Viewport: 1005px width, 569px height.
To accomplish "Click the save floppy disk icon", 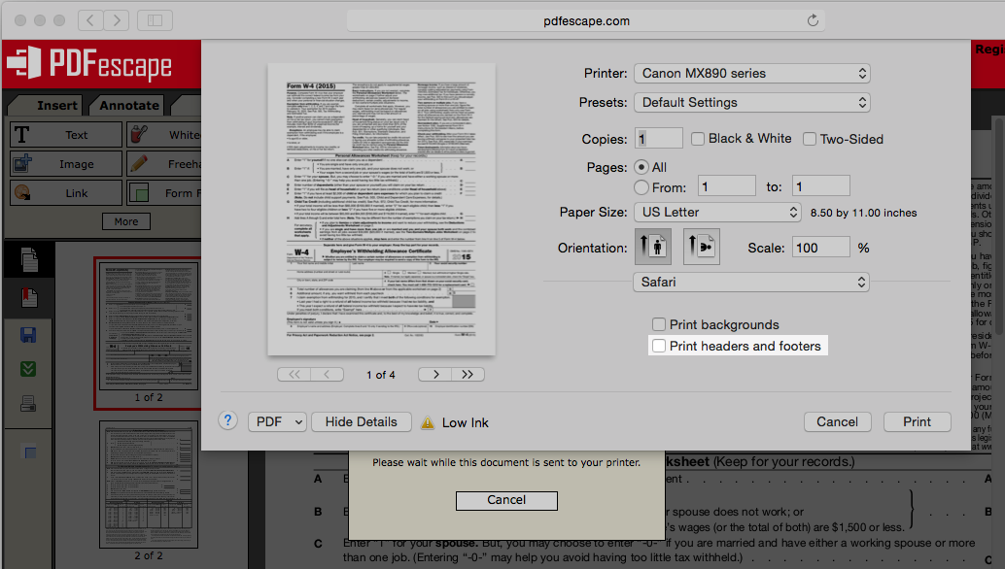I will (28, 335).
